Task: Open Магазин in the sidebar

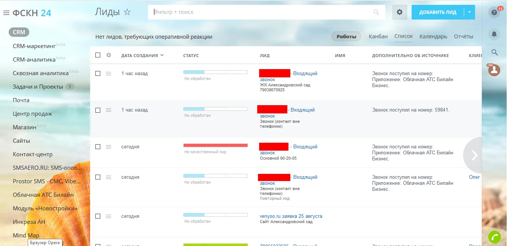Action: tap(24, 127)
